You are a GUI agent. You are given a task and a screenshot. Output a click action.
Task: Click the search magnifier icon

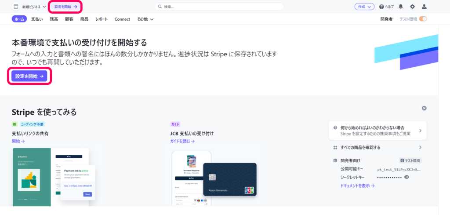[x=160, y=7]
